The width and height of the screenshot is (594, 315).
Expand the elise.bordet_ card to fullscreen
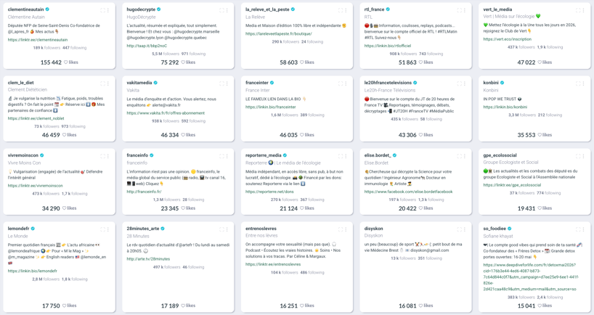459,156
